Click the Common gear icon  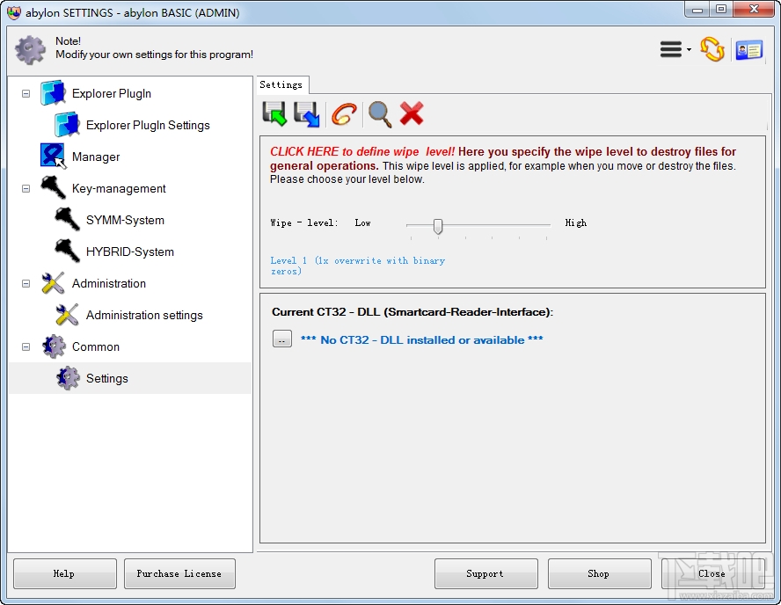pos(54,346)
